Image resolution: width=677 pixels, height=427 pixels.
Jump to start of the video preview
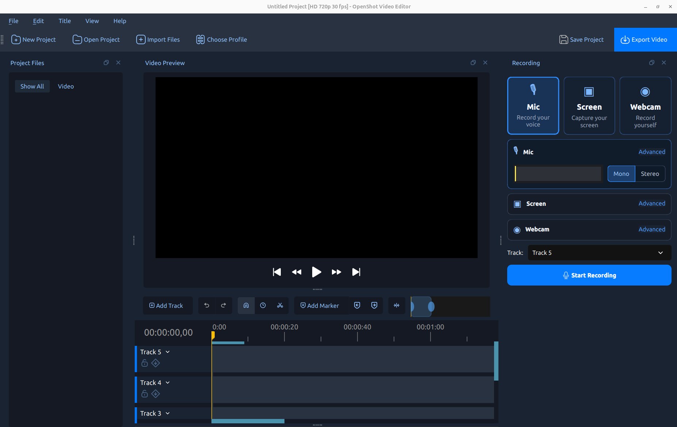tap(277, 272)
